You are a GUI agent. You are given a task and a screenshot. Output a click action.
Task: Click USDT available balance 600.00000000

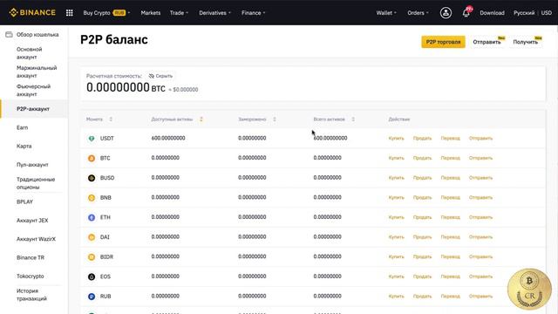168,138
